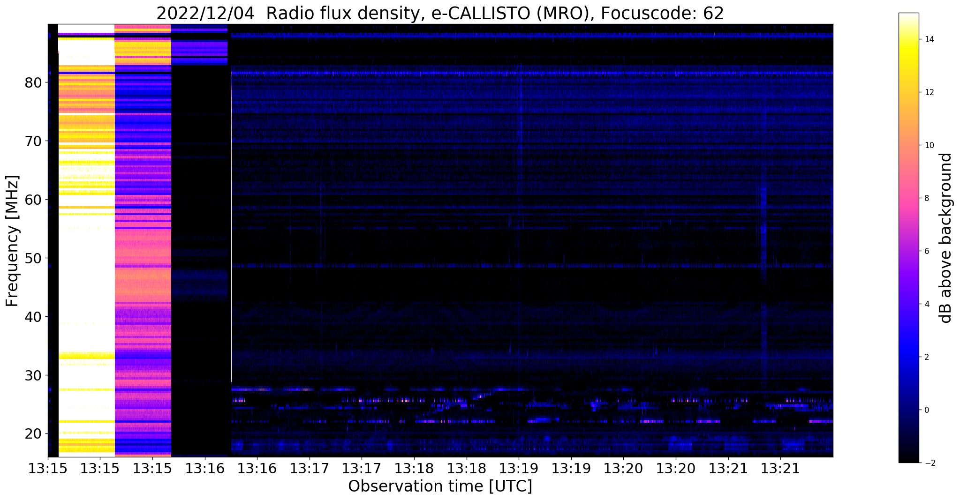
Task: Click the frequency axis tick label 80
Action: tap(34, 82)
